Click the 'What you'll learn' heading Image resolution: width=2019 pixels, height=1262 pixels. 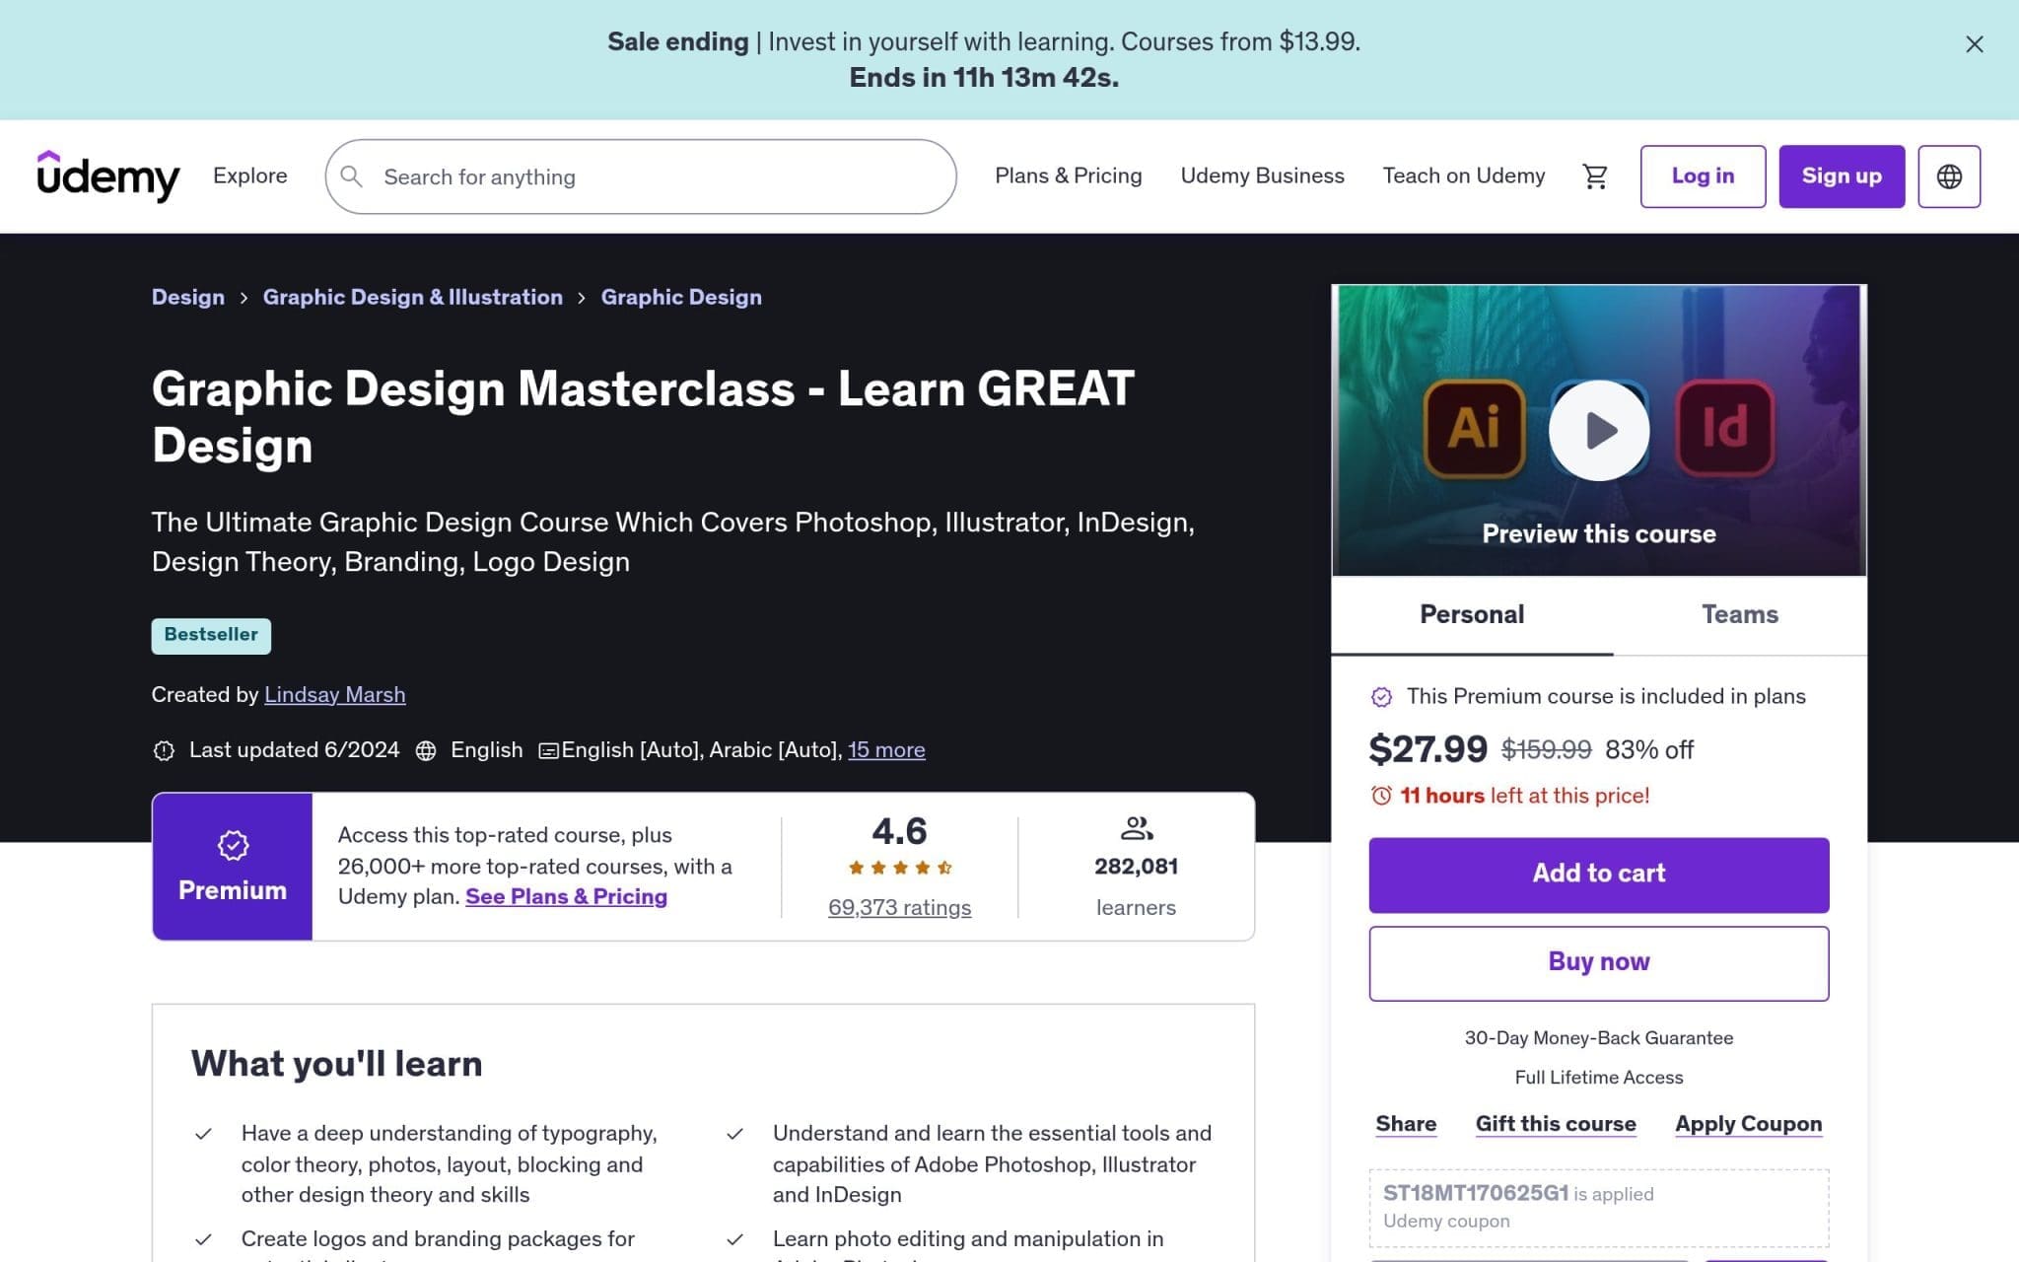click(x=336, y=1064)
